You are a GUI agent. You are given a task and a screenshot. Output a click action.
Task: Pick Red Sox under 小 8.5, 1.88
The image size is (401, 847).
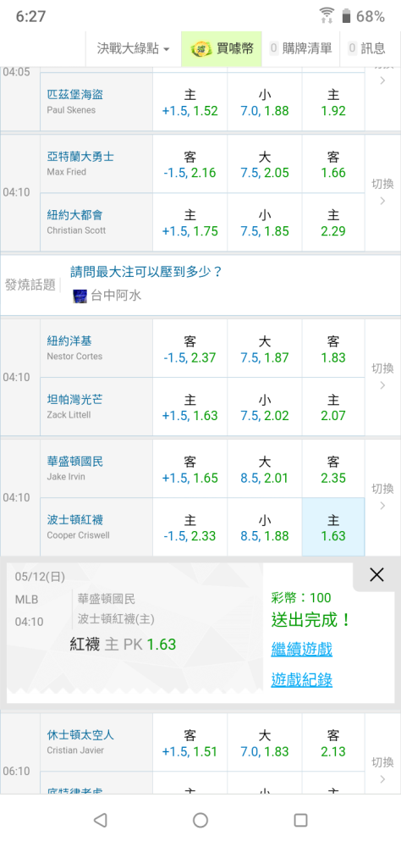point(265,527)
